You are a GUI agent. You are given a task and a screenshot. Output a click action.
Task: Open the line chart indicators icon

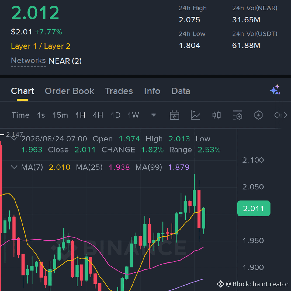[x=195, y=115]
